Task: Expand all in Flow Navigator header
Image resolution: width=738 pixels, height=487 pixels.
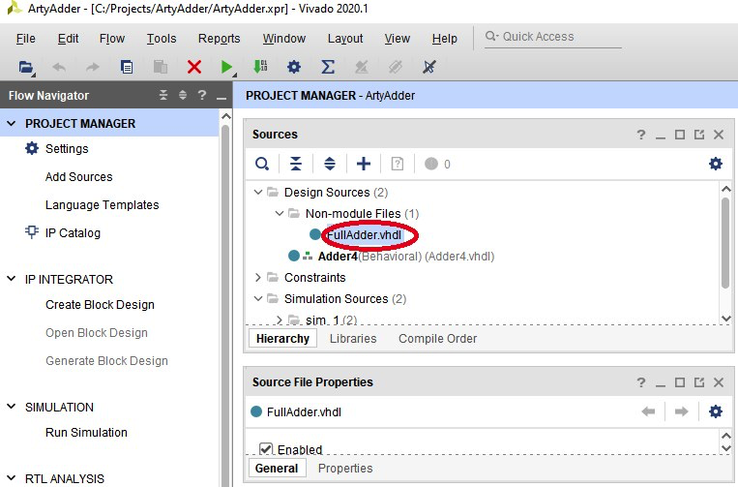Action: point(183,95)
